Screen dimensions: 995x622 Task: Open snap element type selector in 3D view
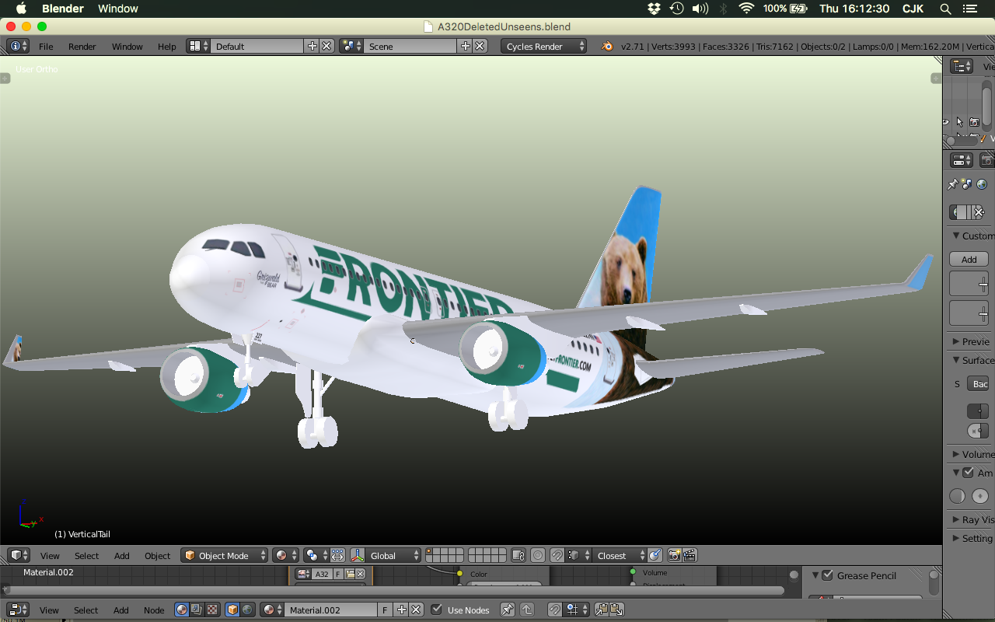577,555
